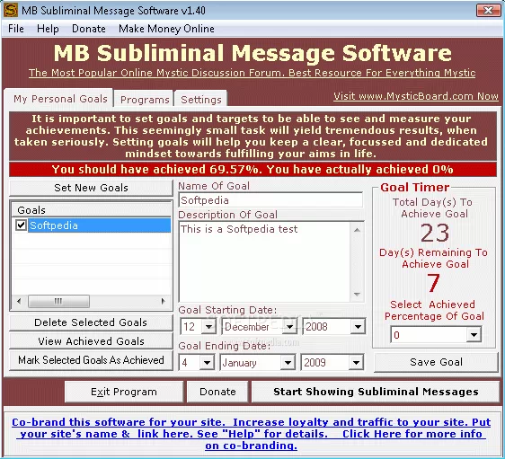The width and height of the screenshot is (505, 459).
Task: Click left arrow of Goals list scrollbar
Action: click(x=19, y=301)
